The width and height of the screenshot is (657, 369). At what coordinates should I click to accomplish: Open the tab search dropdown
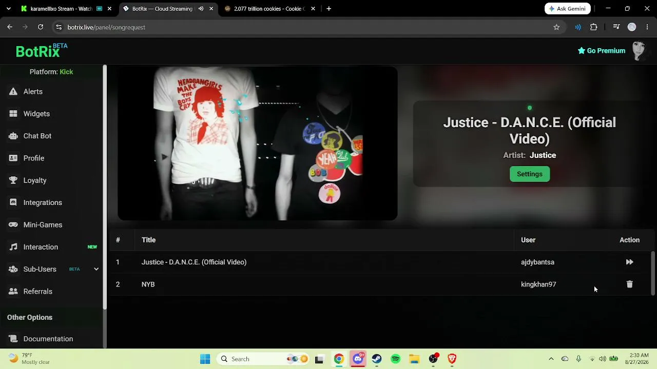click(x=10, y=9)
